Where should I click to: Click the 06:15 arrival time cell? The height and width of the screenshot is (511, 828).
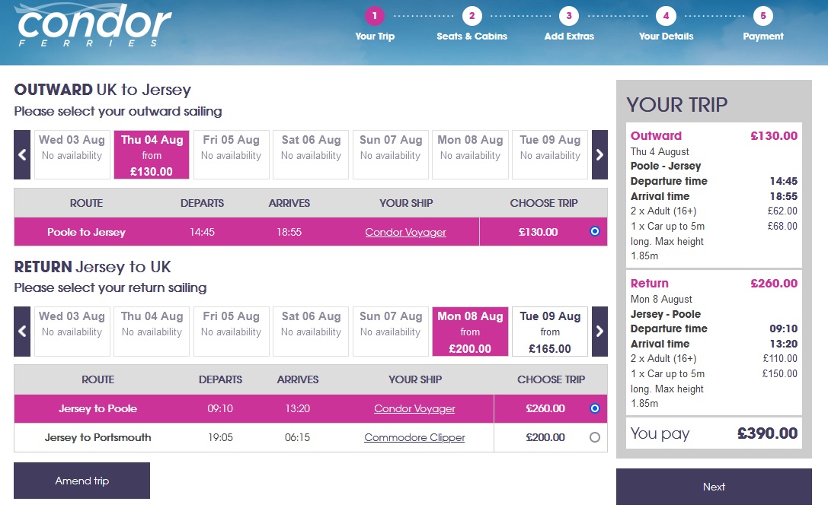[x=297, y=438]
